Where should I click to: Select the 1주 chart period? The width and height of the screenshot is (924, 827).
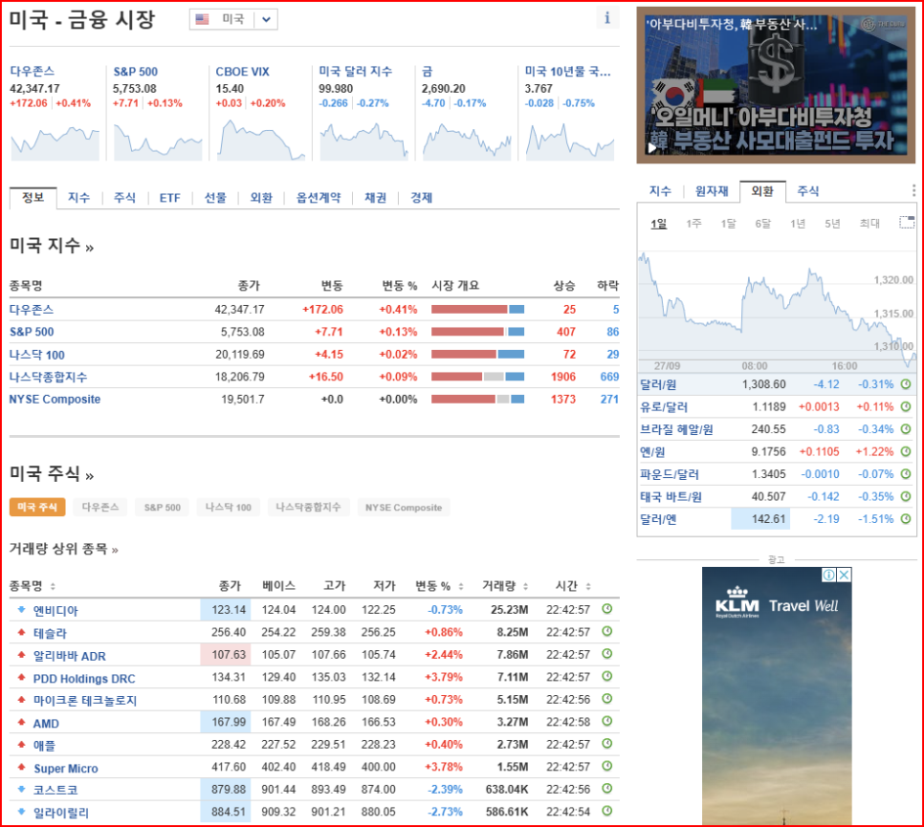[693, 224]
